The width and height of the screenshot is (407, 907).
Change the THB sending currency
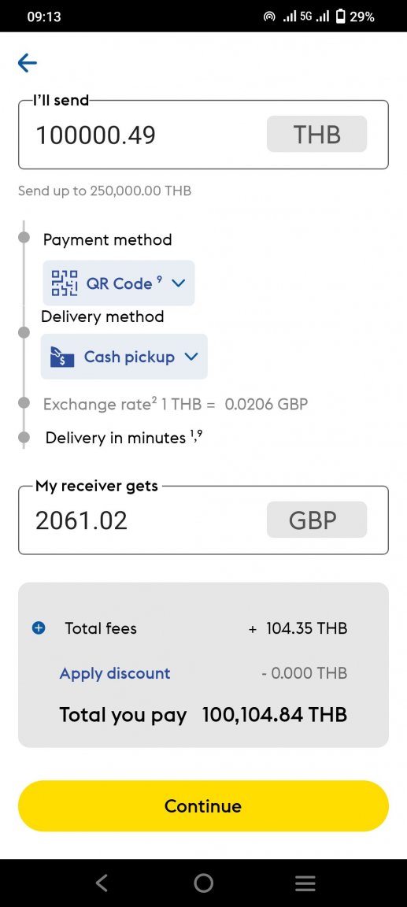pyautogui.click(x=316, y=134)
